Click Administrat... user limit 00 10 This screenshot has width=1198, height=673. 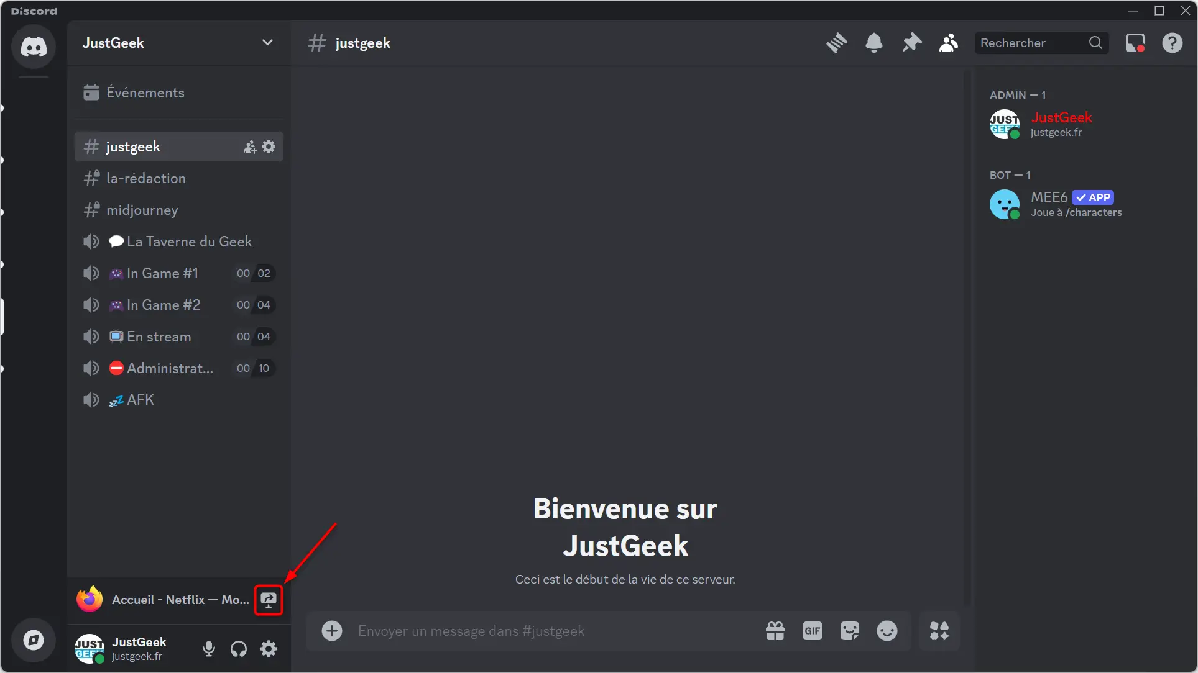tap(254, 368)
